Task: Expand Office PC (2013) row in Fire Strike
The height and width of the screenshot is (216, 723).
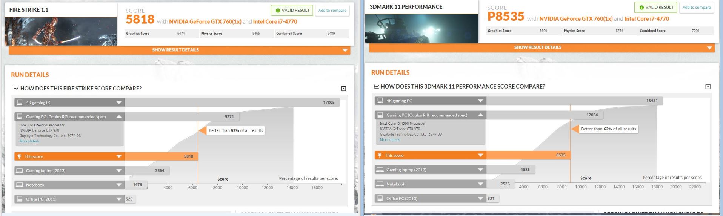Action: click(x=119, y=199)
